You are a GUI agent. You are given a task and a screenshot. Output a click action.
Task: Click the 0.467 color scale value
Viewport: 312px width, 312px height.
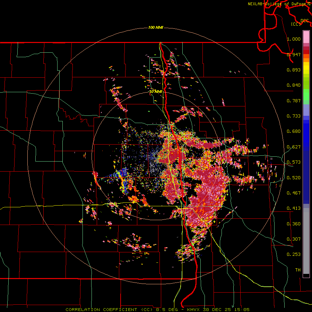294,193
